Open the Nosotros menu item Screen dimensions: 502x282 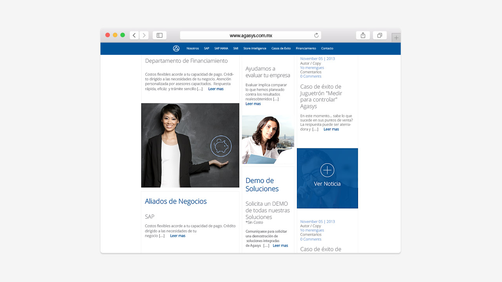[193, 49]
